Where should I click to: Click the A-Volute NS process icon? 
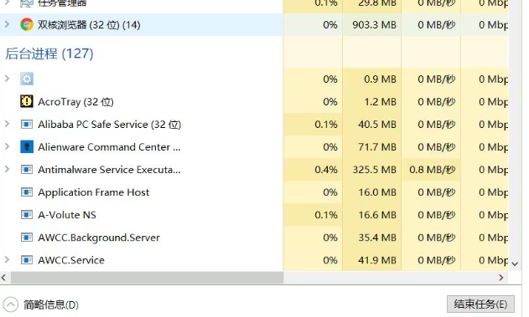pyautogui.click(x=27, y=215)
